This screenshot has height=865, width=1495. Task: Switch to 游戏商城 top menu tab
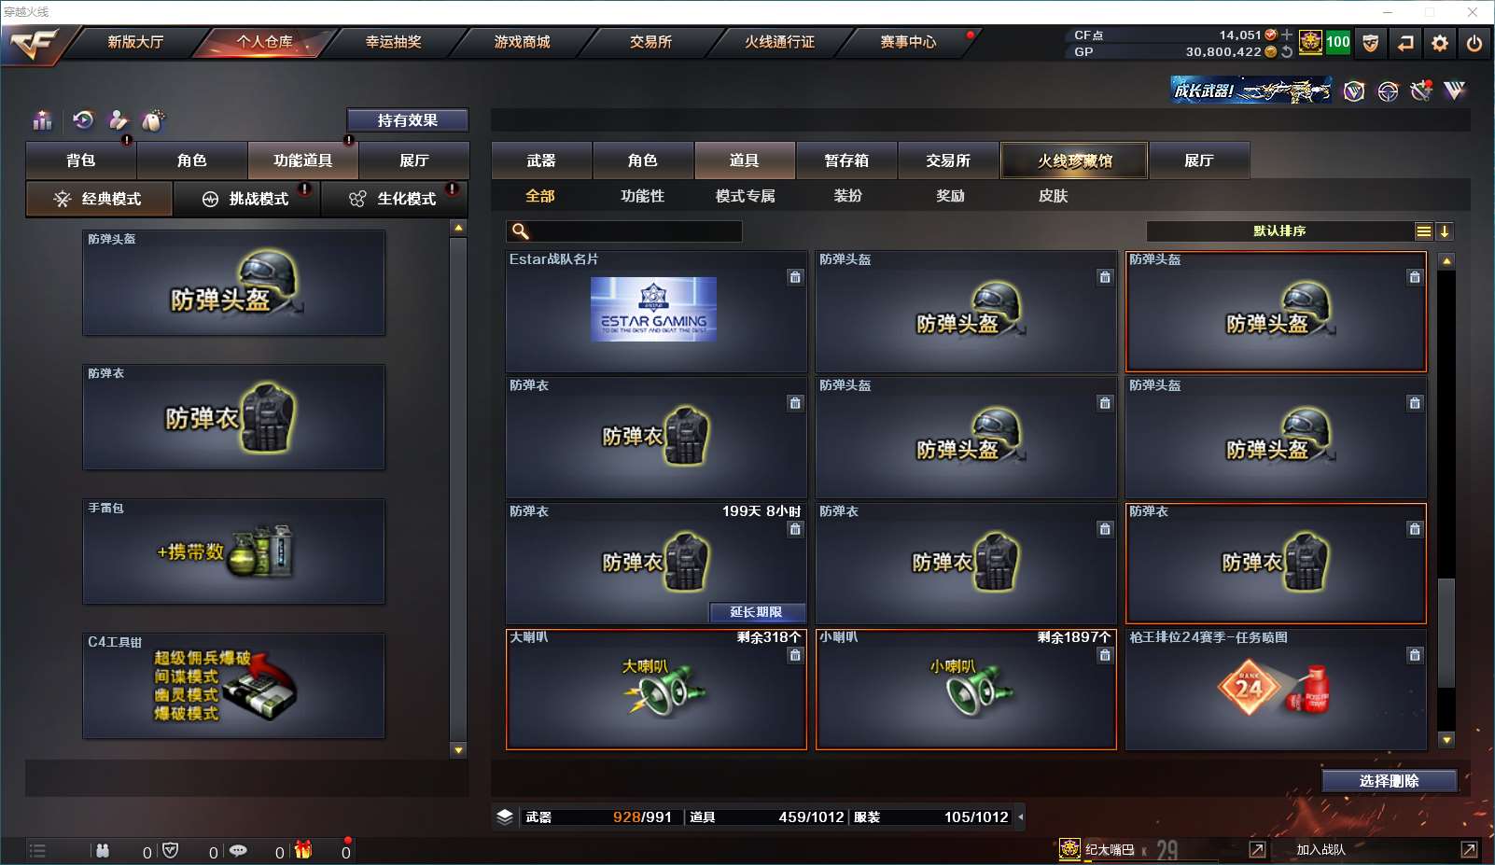(523, 42)
